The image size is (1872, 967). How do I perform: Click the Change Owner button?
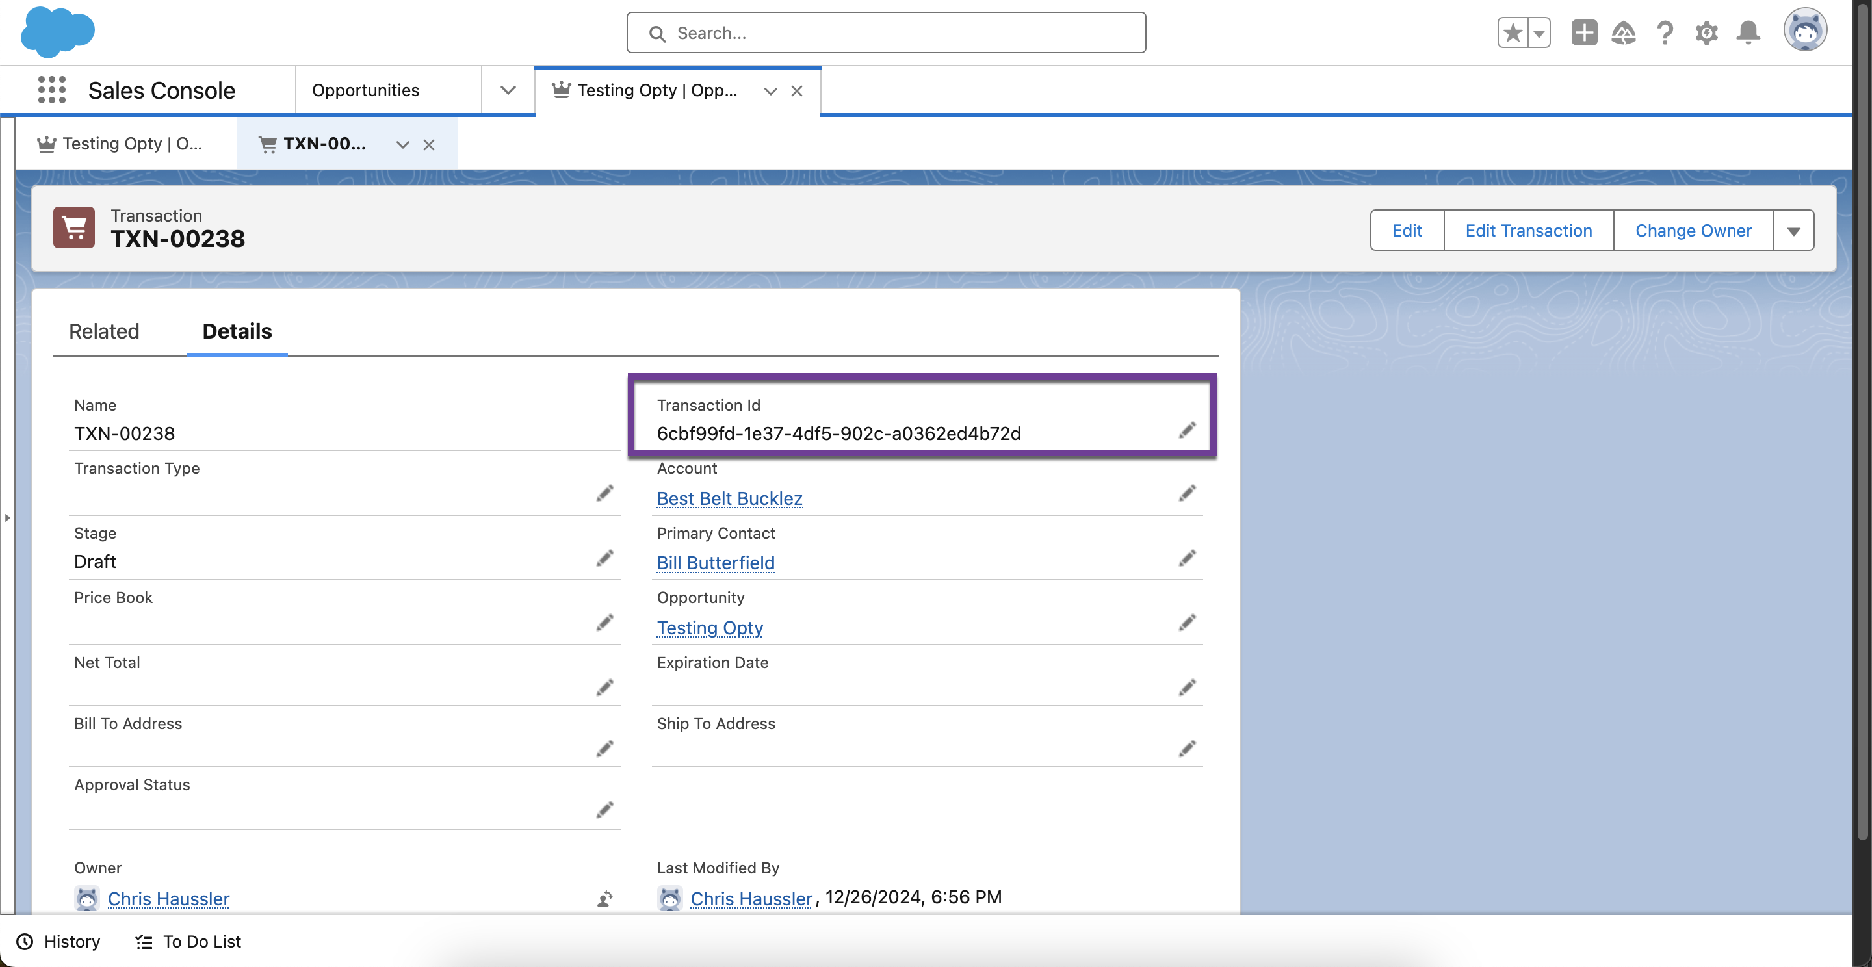[x=1693, y=230]
